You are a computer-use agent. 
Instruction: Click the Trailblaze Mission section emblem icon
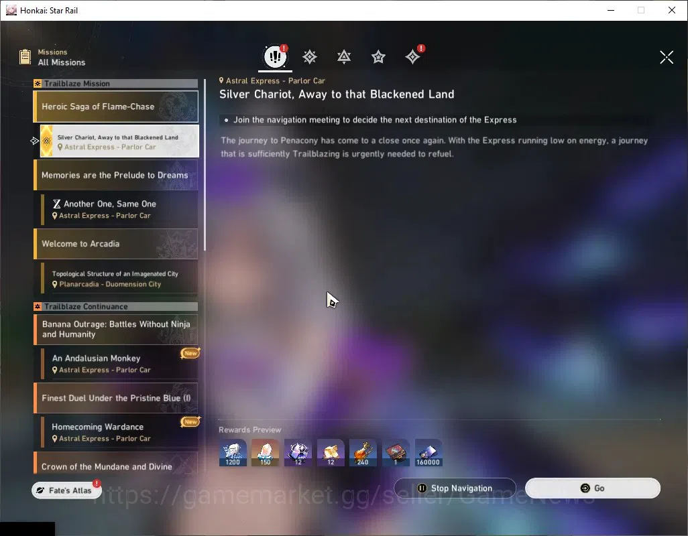tap(38, 83)
